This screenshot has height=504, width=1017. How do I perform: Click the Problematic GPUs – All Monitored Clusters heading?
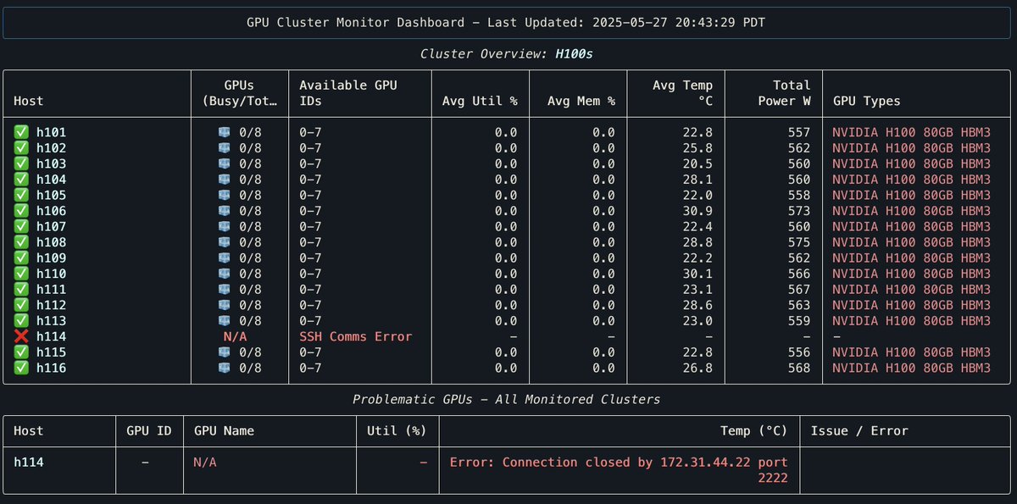click(x=506, y=399)
